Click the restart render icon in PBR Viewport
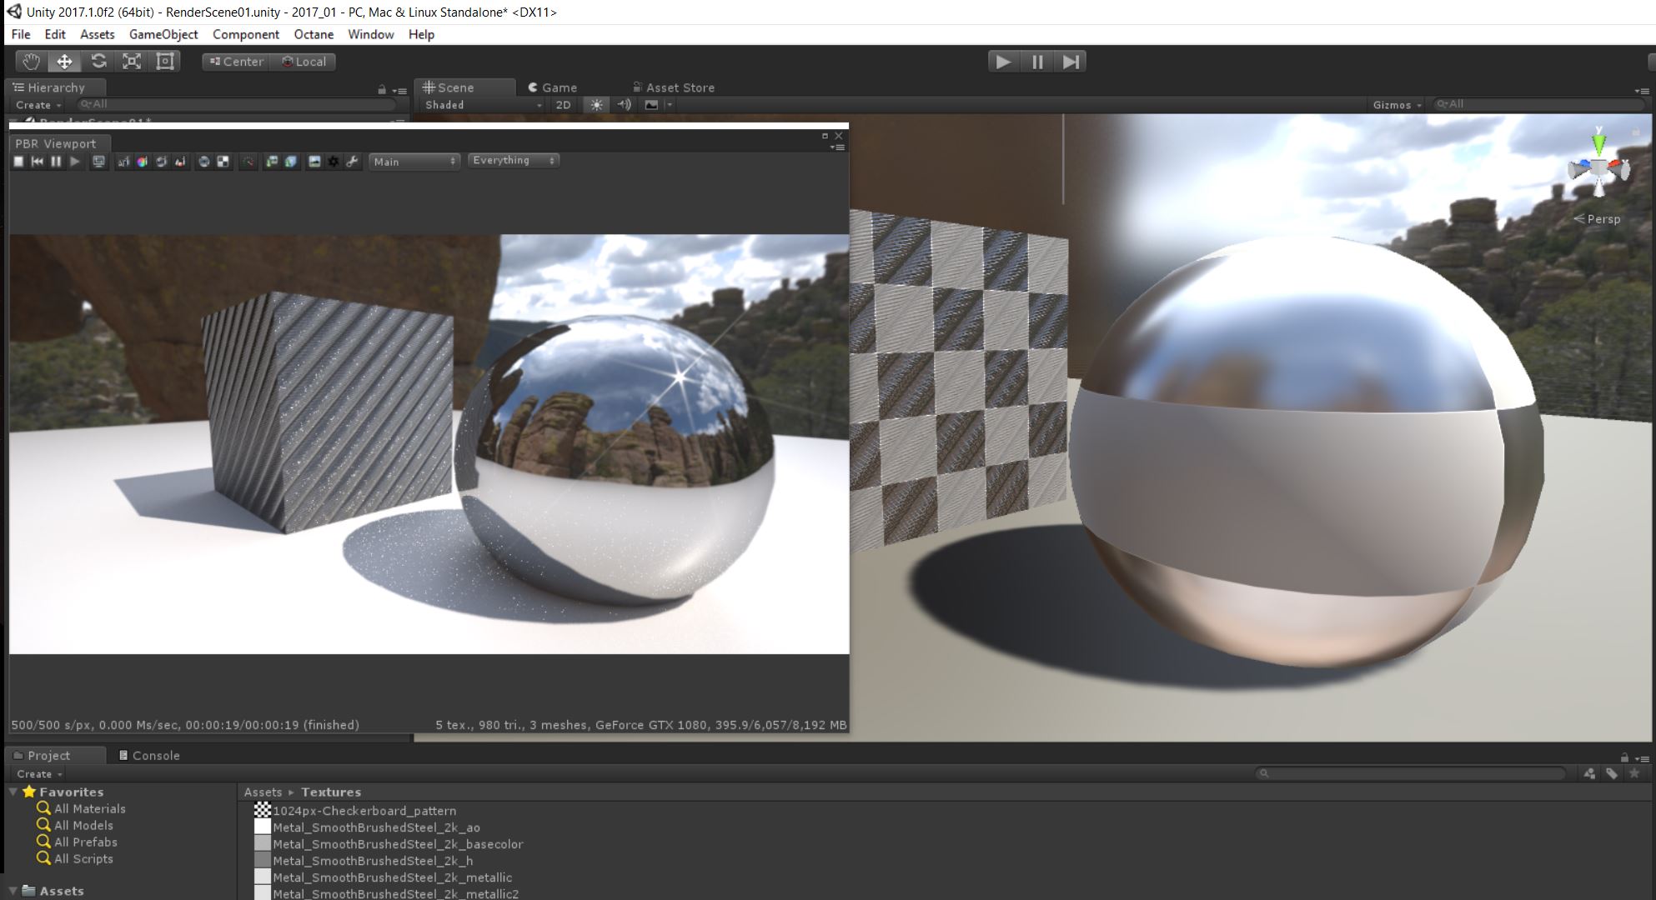This screenshot has height=900, width=1656. click(38, 162)
